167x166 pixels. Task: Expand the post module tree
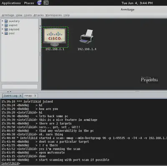pyautogui.click(x=3, y=33)
